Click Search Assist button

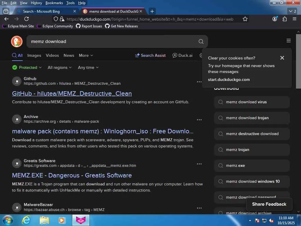point(150,55)
